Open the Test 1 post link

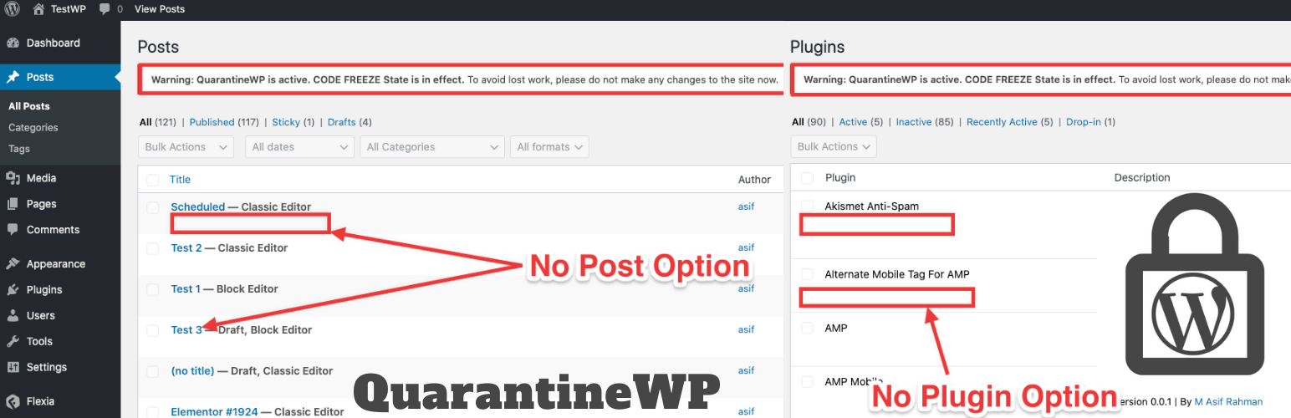186,289
